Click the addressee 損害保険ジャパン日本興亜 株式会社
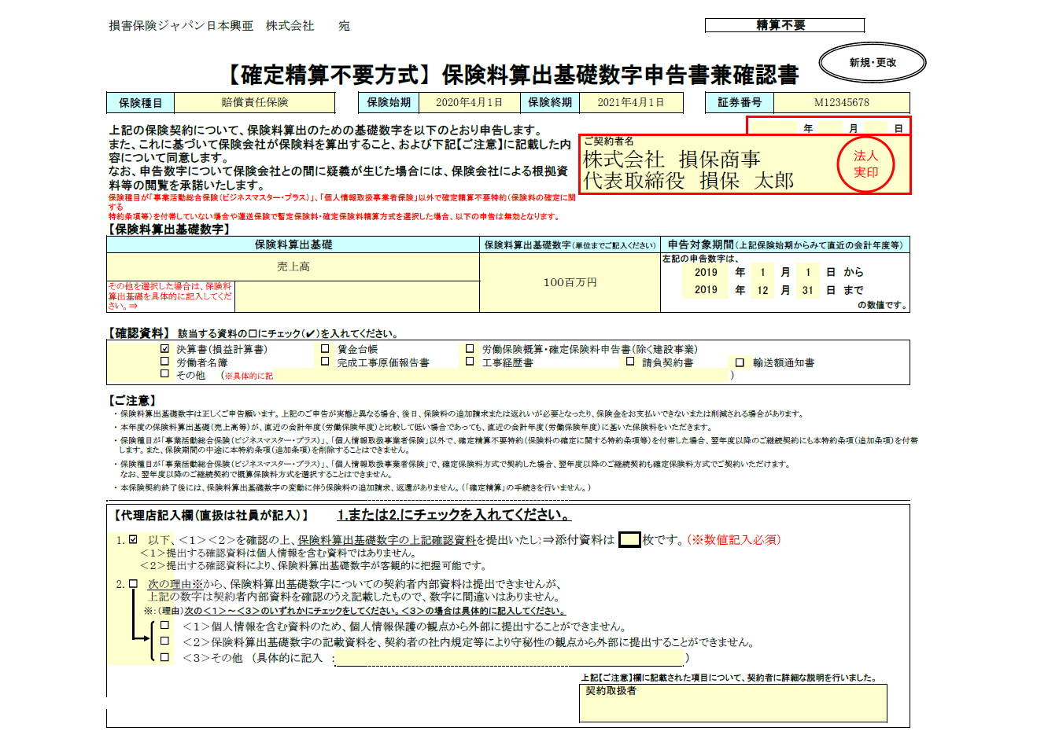This screenshot has width=1059, height=746. coord(212,26)
